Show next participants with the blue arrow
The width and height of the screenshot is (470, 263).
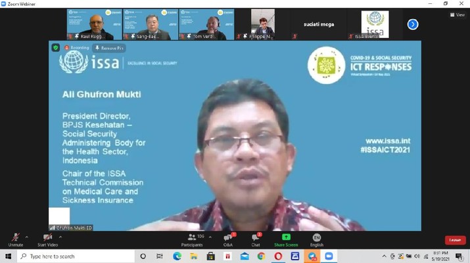point(413,24)
